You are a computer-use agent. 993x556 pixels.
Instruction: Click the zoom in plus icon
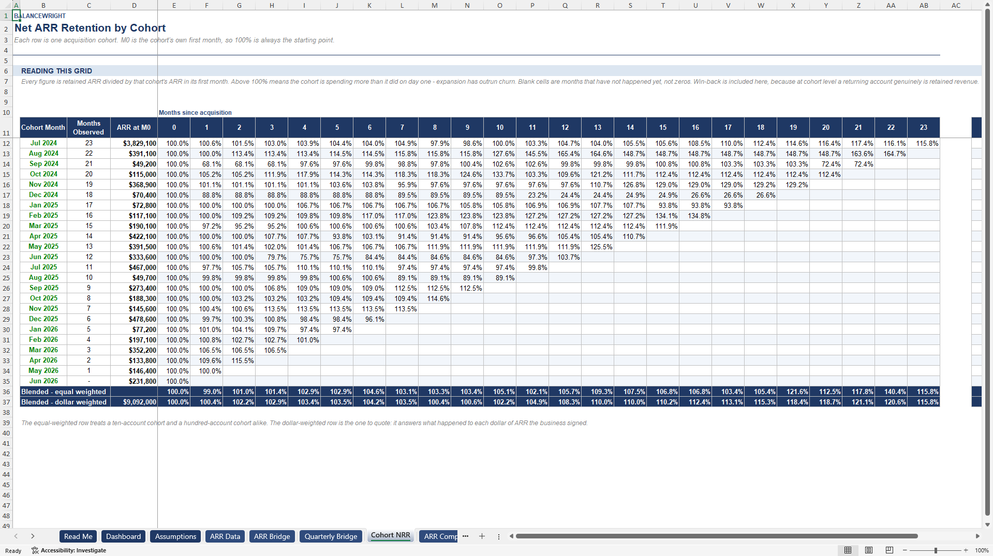click(966, 550)
